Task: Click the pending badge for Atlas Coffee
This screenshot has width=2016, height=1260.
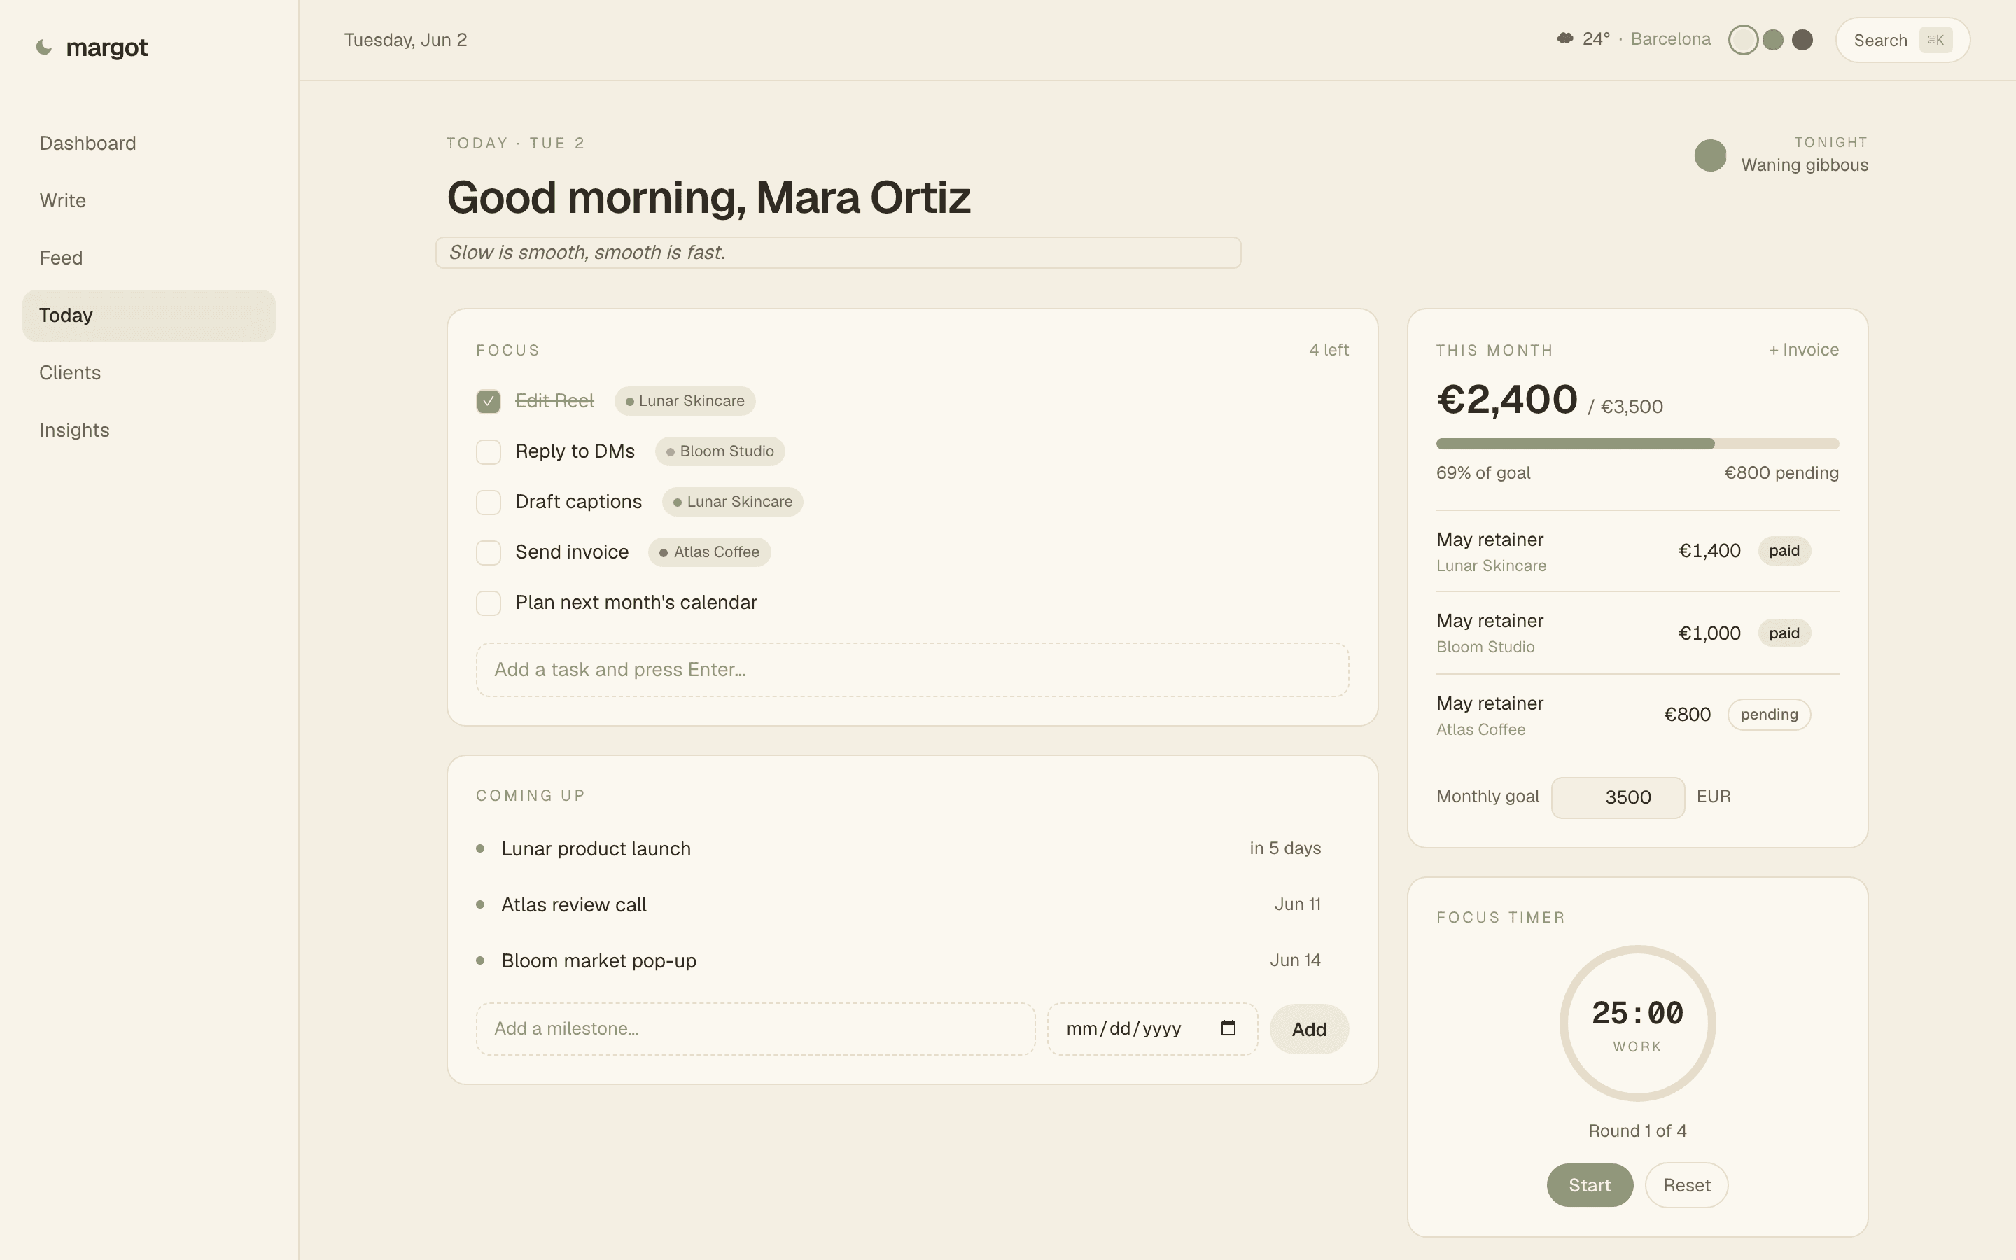Action: click(1769, 715)
